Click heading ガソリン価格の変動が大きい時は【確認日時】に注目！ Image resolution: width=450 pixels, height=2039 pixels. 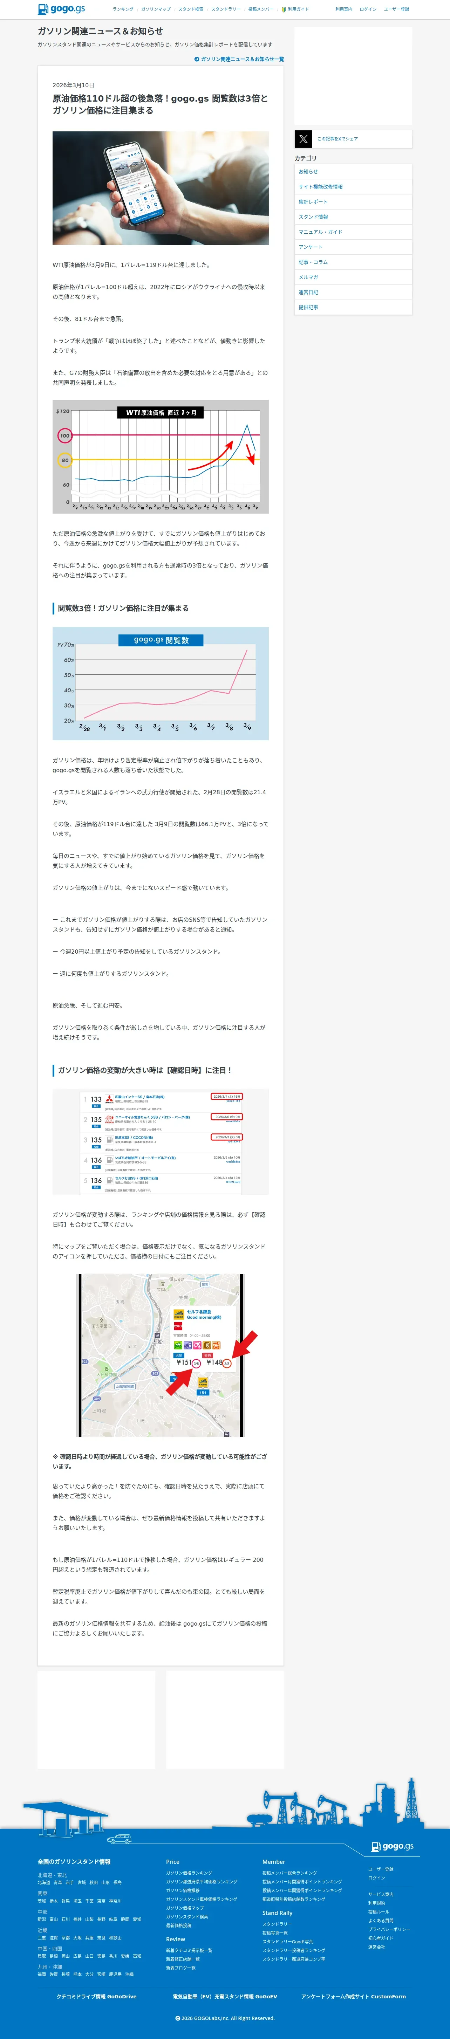pyautogui.click(x=145, y=1070)
